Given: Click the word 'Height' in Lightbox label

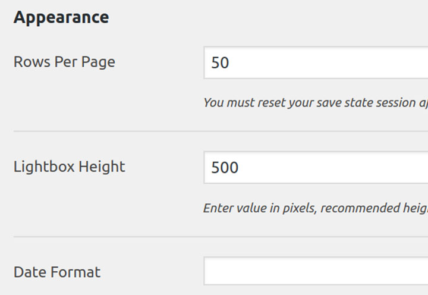Looking at the screenshot, I should click(x=102, y=167).
